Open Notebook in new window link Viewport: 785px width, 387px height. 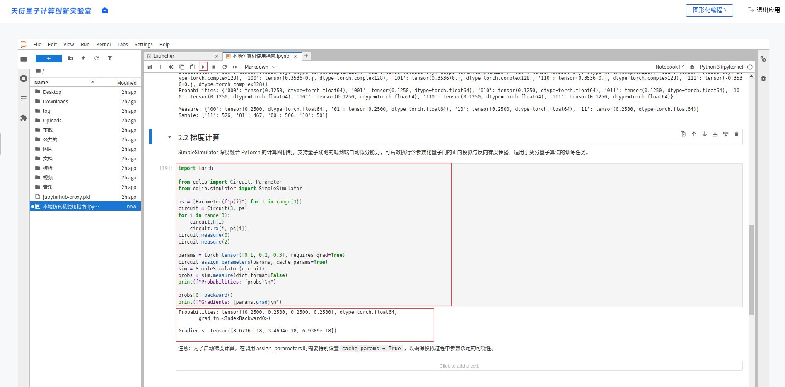pyautogui.click(x=670, y=67)
